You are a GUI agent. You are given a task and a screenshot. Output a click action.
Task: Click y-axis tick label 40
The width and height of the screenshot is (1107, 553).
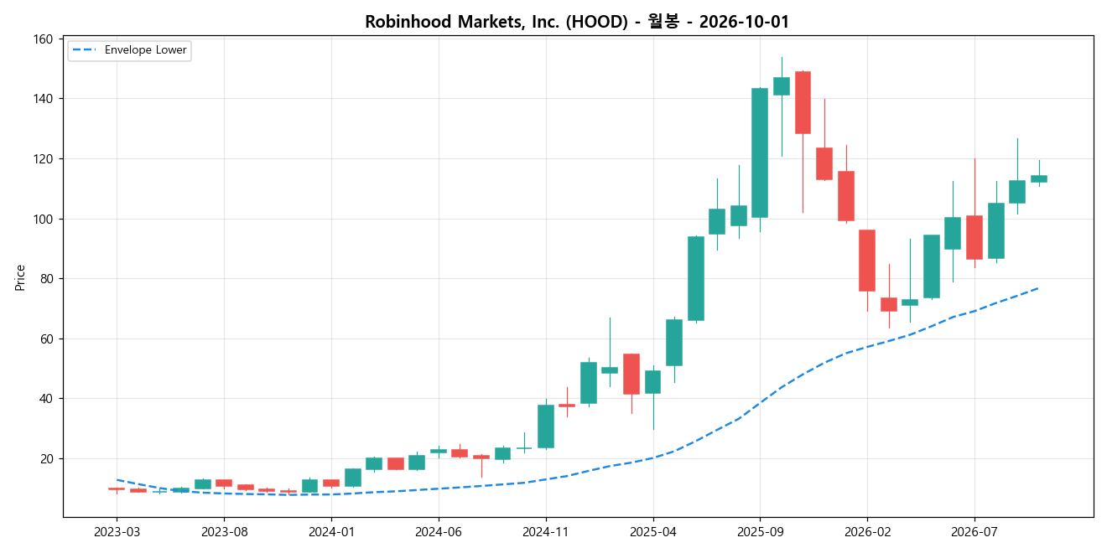(48, 399)
